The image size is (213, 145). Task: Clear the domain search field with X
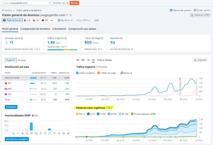pyautogui.click(x=50, y=3)
